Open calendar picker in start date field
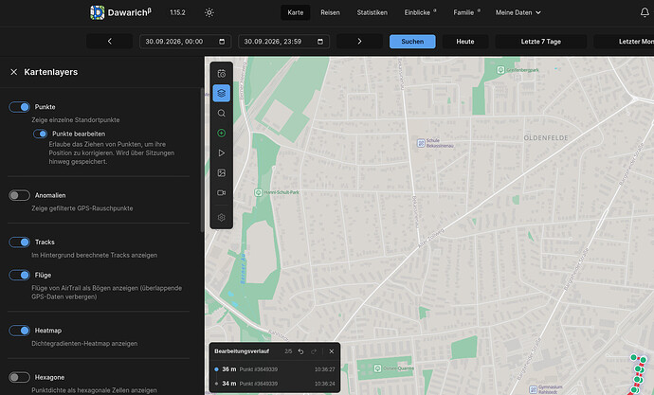The image size is (654, 395). (222, 42)
